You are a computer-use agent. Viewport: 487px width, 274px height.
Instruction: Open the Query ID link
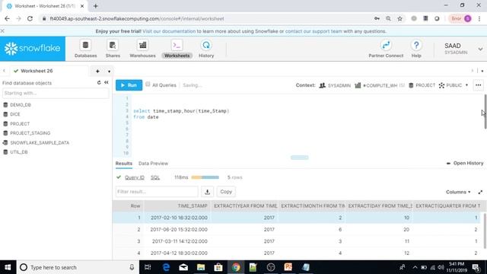click(135, 177)
